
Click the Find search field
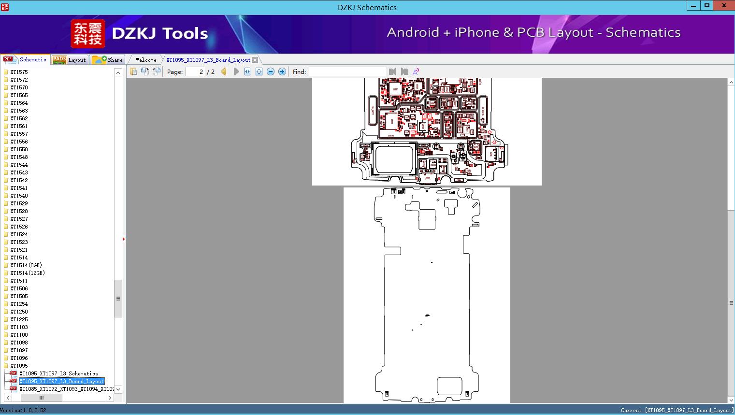[x=347, y=72]
